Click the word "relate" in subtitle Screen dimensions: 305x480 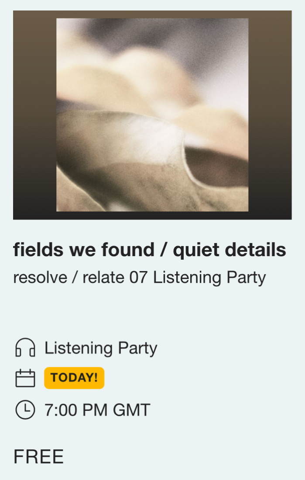click(103, 278)
